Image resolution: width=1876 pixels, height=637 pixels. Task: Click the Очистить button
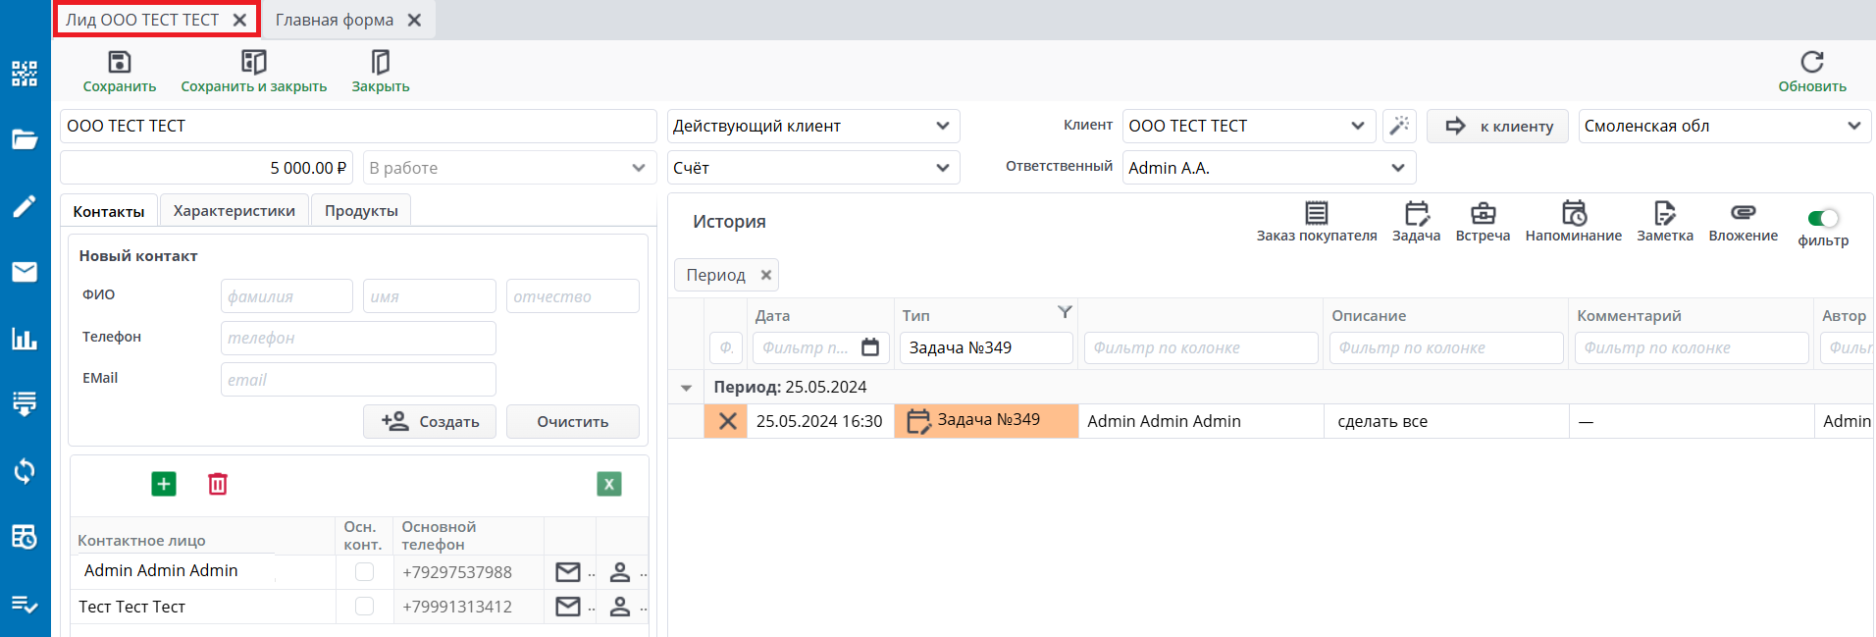(x=572, y=421)
